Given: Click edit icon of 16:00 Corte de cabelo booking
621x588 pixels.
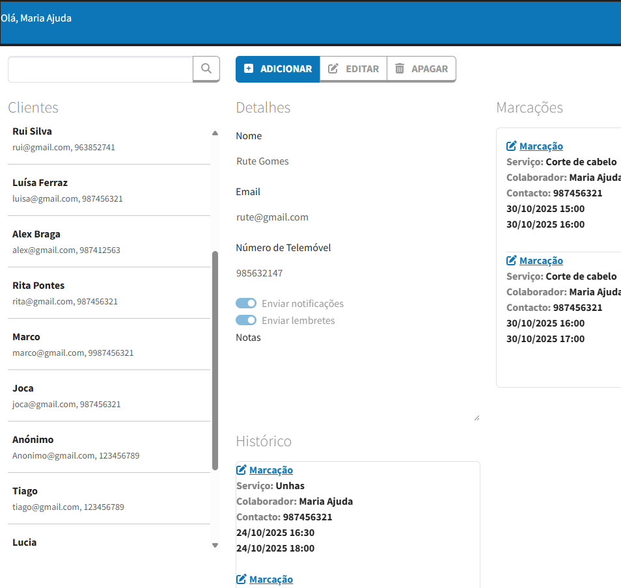Looking at the screenshot, I should coord(512,261).
